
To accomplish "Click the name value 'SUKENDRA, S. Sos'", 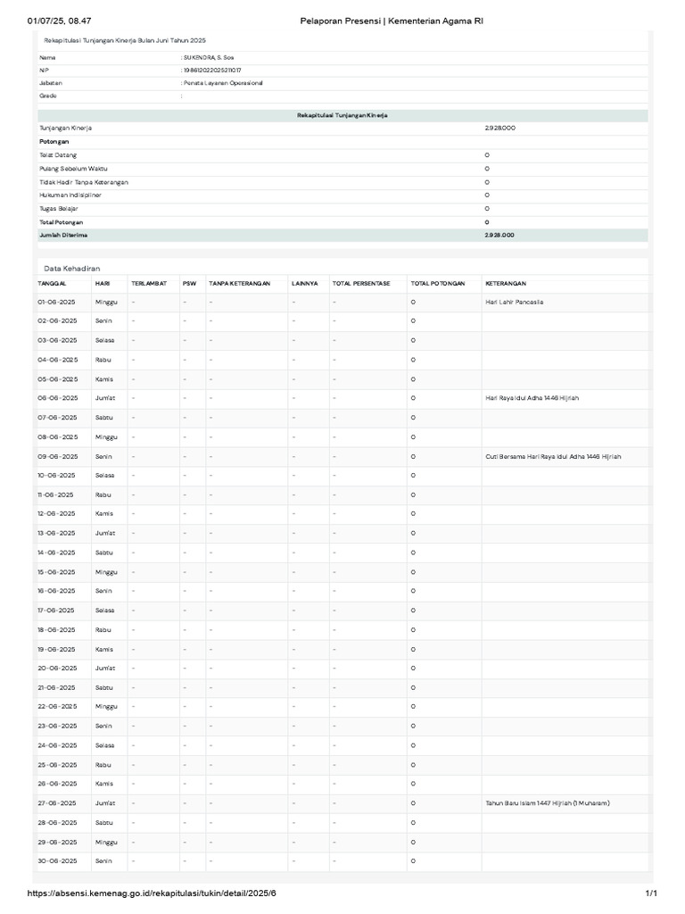I will coord(209,58).
